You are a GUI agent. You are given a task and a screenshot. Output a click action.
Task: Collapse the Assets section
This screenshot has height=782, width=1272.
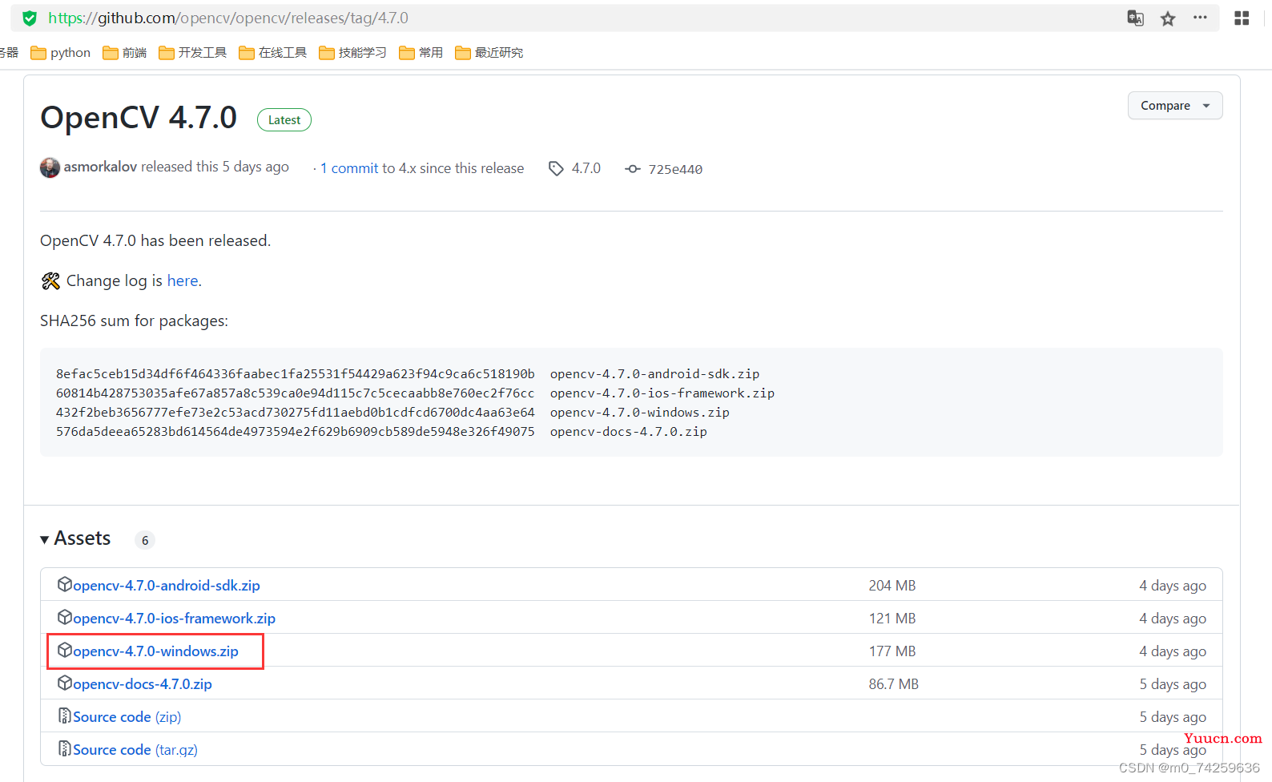75,538
